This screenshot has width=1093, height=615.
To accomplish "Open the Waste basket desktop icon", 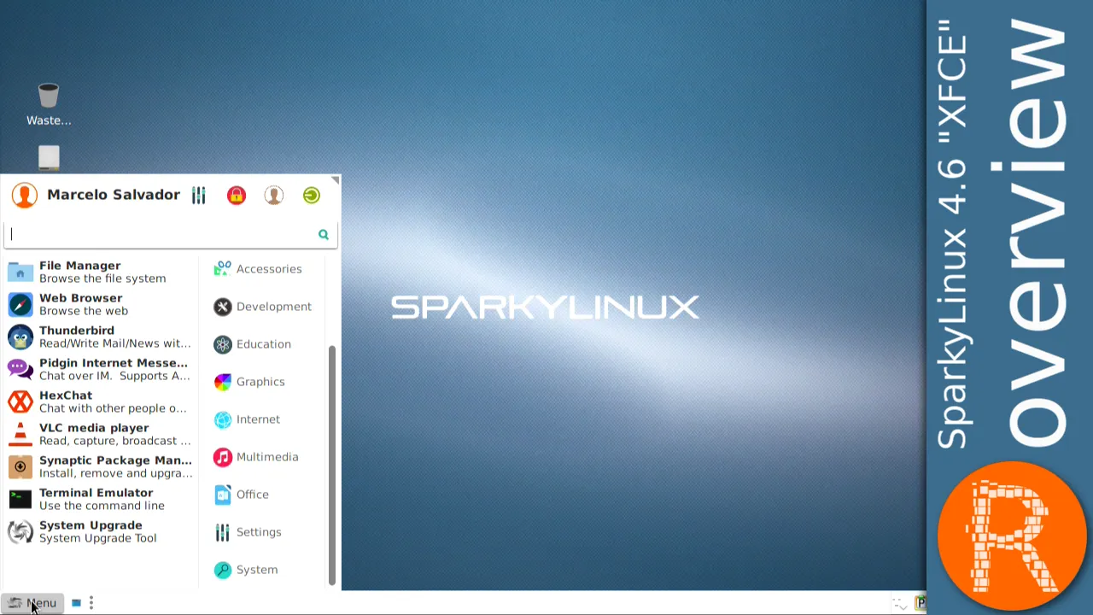I will [x=49, y=104].
